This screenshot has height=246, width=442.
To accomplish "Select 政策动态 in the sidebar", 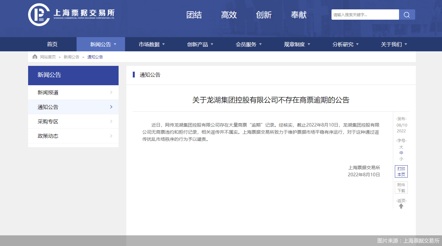I will click(x=73, y=136).
